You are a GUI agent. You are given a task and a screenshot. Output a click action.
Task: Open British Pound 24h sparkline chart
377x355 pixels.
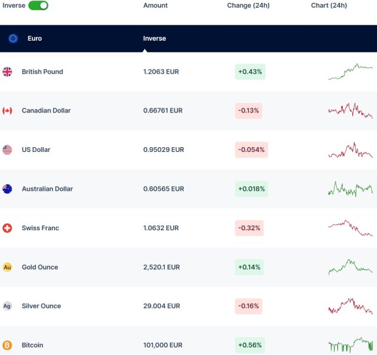click(350, 72)
